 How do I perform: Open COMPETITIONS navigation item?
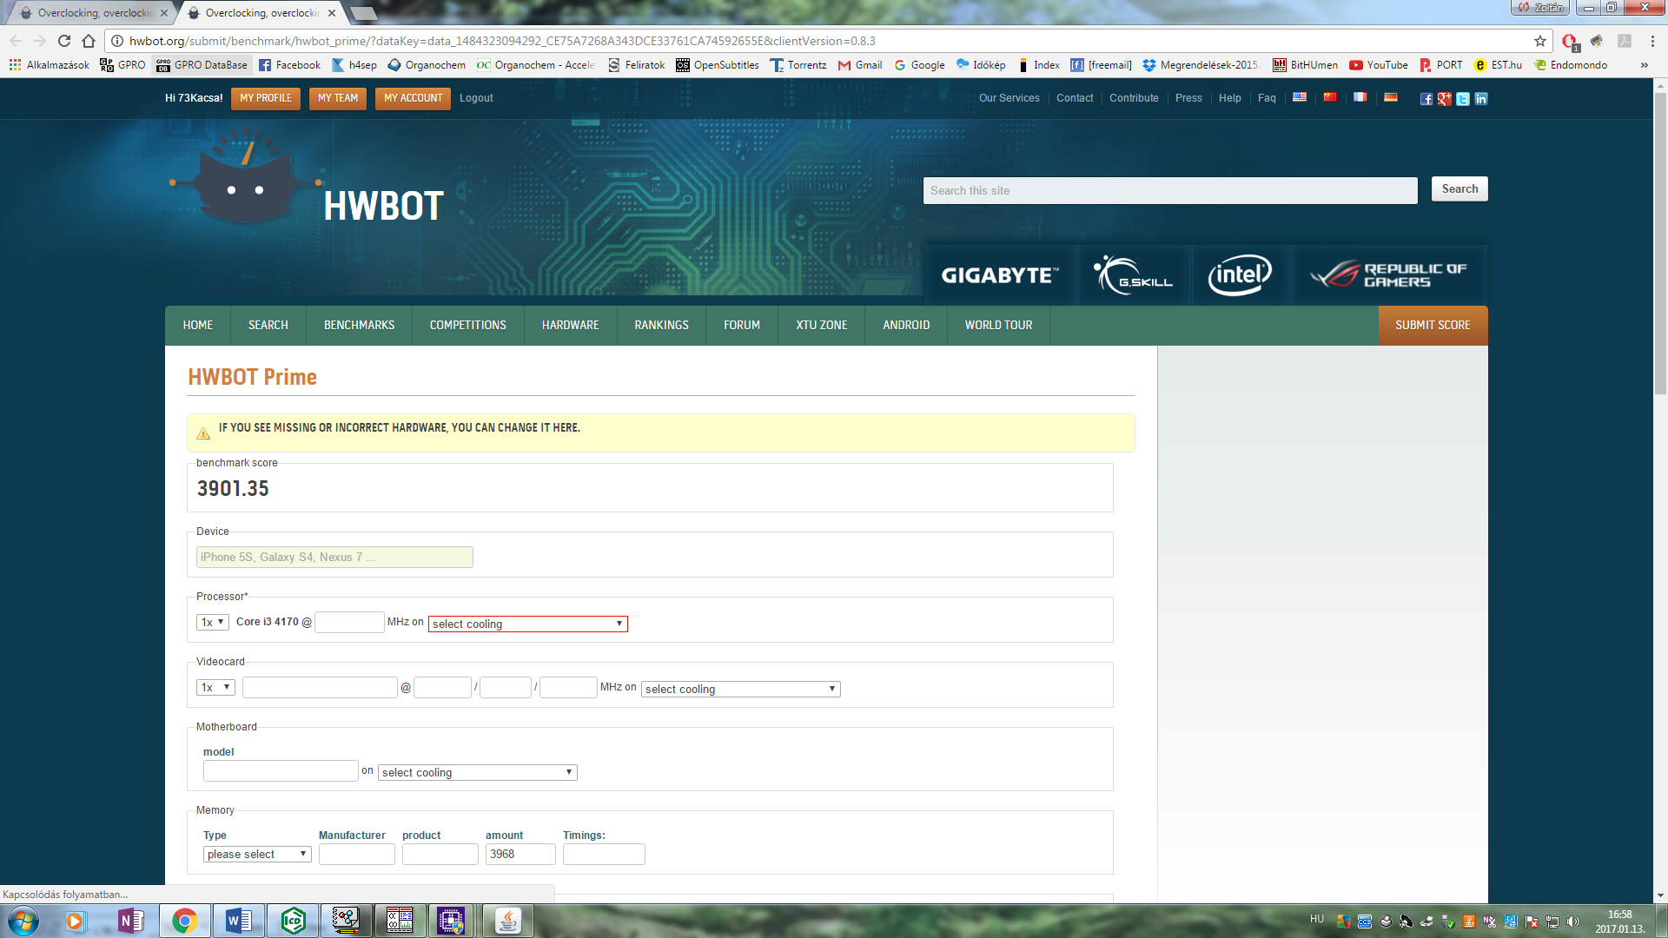467,325
